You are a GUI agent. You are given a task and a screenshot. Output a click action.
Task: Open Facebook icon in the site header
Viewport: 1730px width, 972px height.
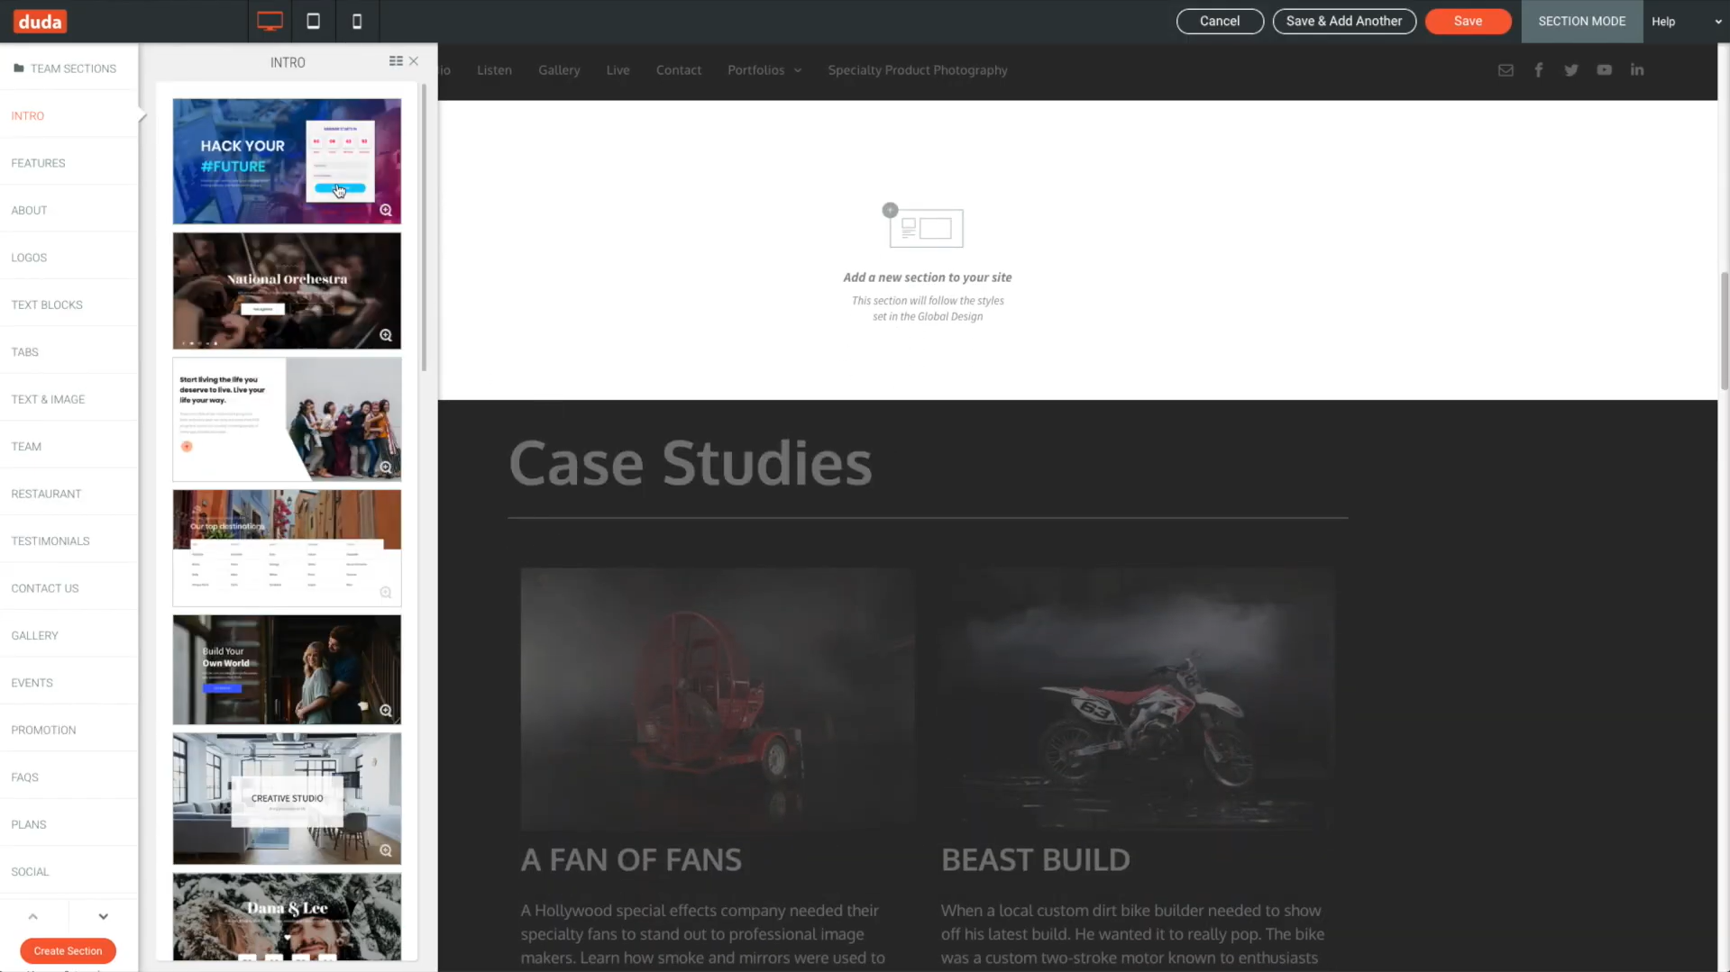[1539, 69]
